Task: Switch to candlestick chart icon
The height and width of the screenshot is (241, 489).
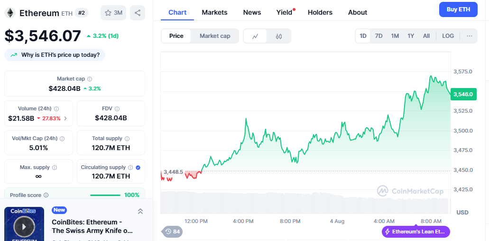Action: [x=279, y=36]
